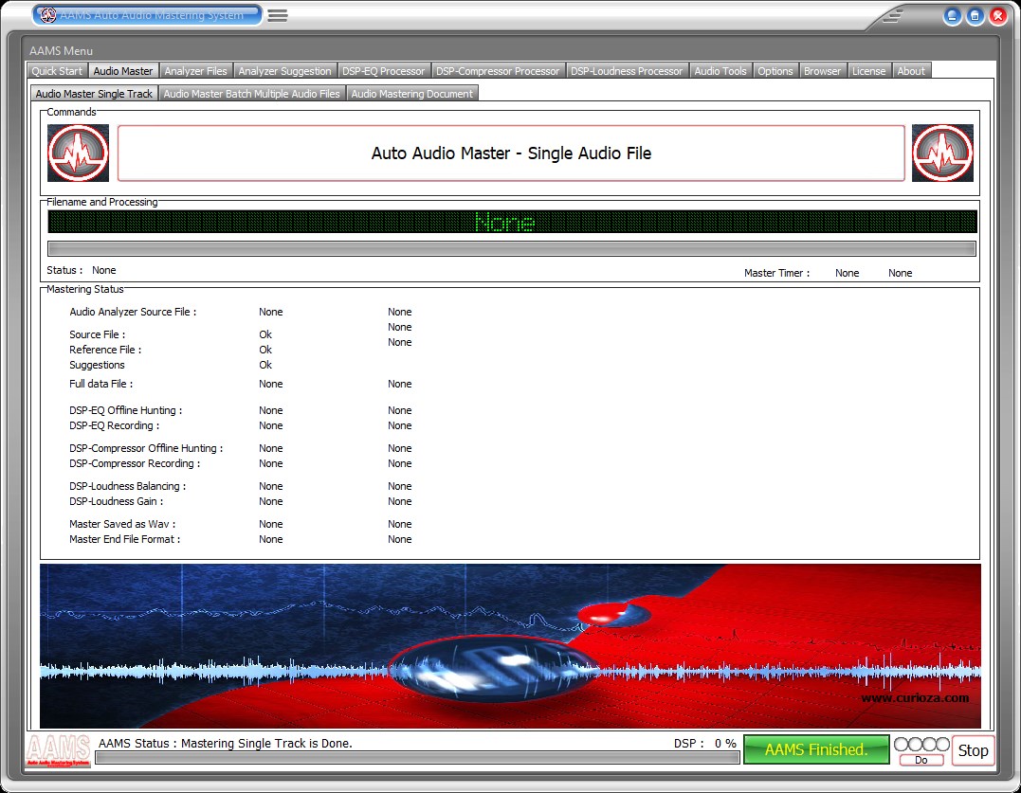The width and height of the screenshot is (1021, 793).
Task: Switch to the Quick Start tab
Action: (x=57, y=71)
